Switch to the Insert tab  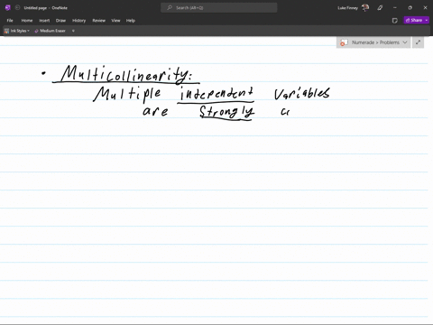click(44, 21)
